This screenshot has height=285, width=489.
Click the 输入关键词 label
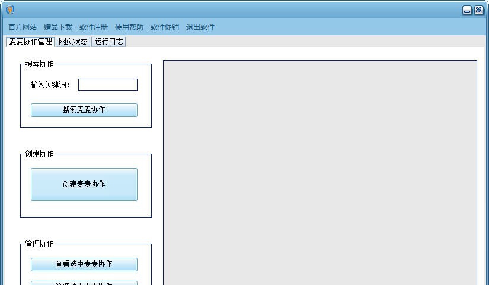(x=50, y=85)
